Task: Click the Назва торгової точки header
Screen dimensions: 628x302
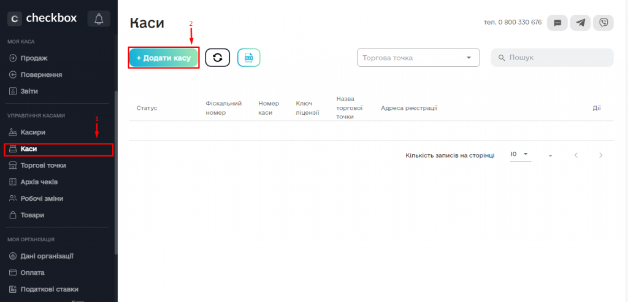Action: click(x=350, y=107)
